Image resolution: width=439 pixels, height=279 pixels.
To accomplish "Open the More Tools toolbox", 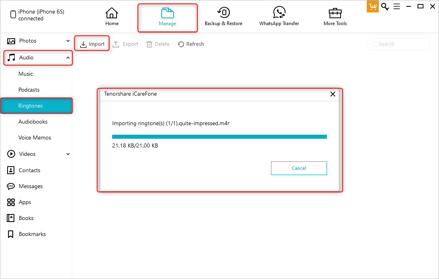I will [x=335, y=17].
